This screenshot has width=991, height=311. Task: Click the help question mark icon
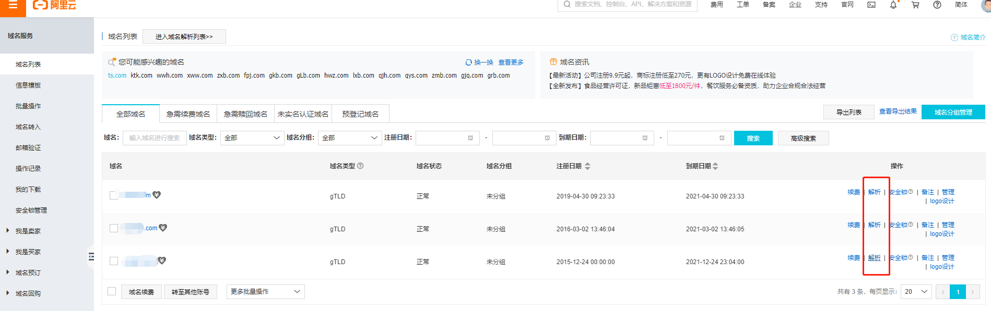click(937, 5)
